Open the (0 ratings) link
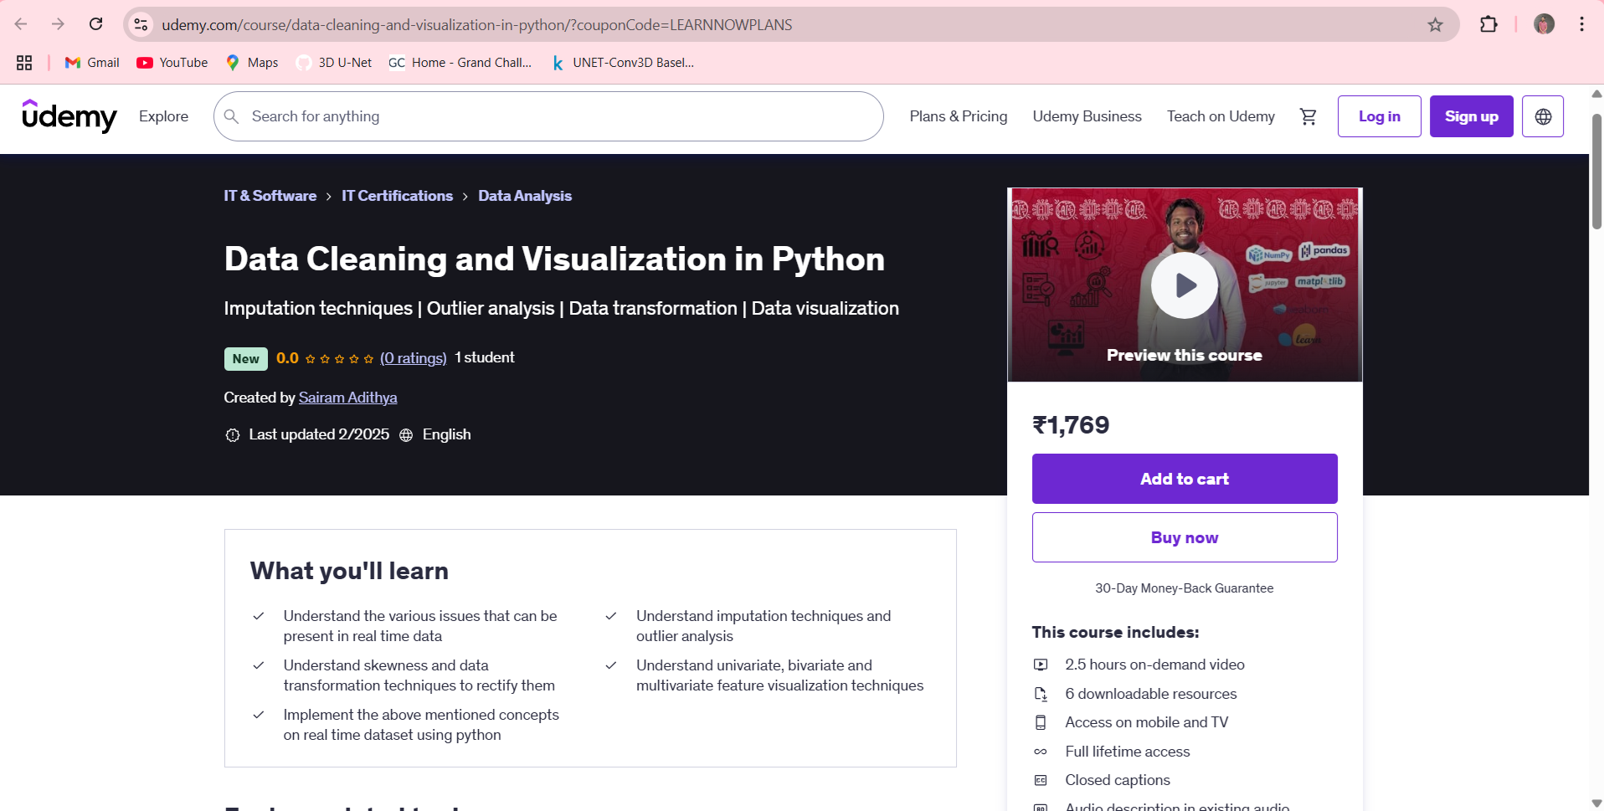 414,358
